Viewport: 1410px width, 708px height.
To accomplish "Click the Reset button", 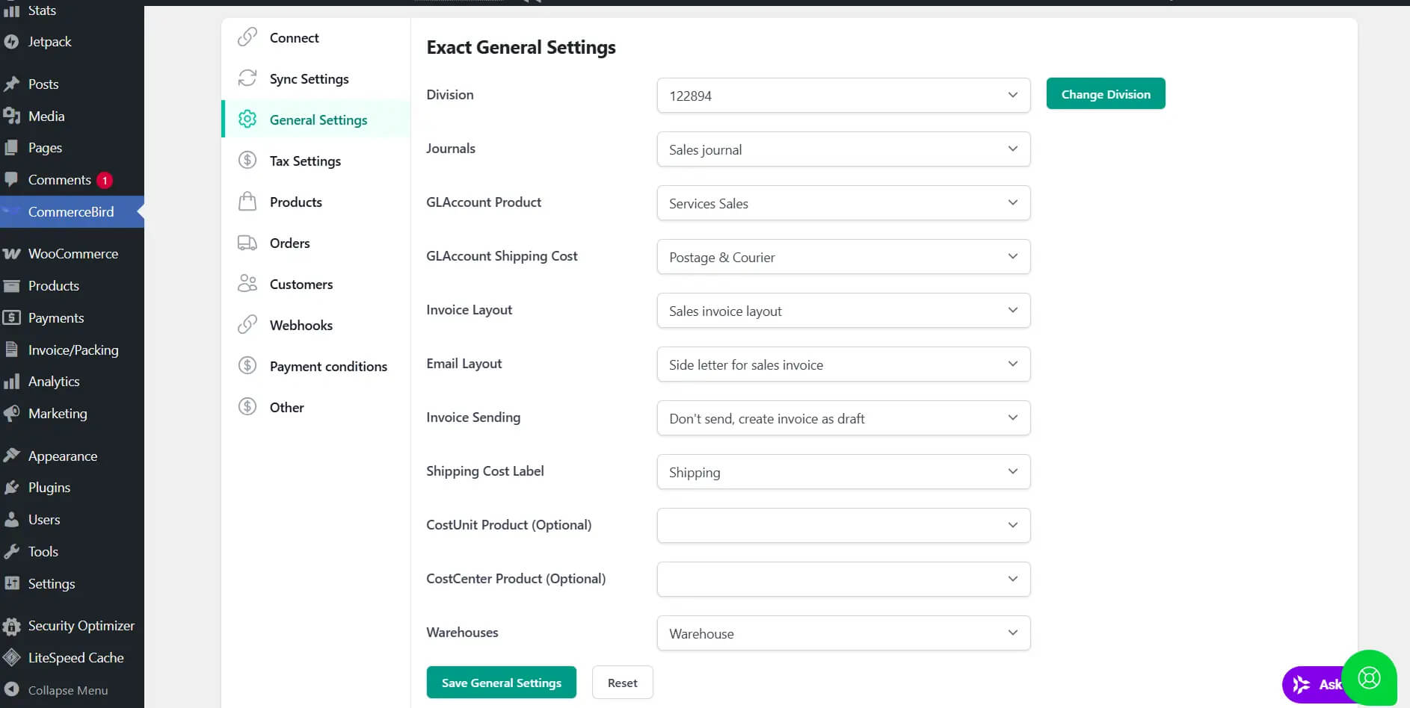I will [x=622, y=683].
